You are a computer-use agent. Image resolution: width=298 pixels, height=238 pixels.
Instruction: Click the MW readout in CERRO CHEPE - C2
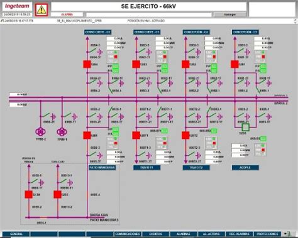(116, 43)
